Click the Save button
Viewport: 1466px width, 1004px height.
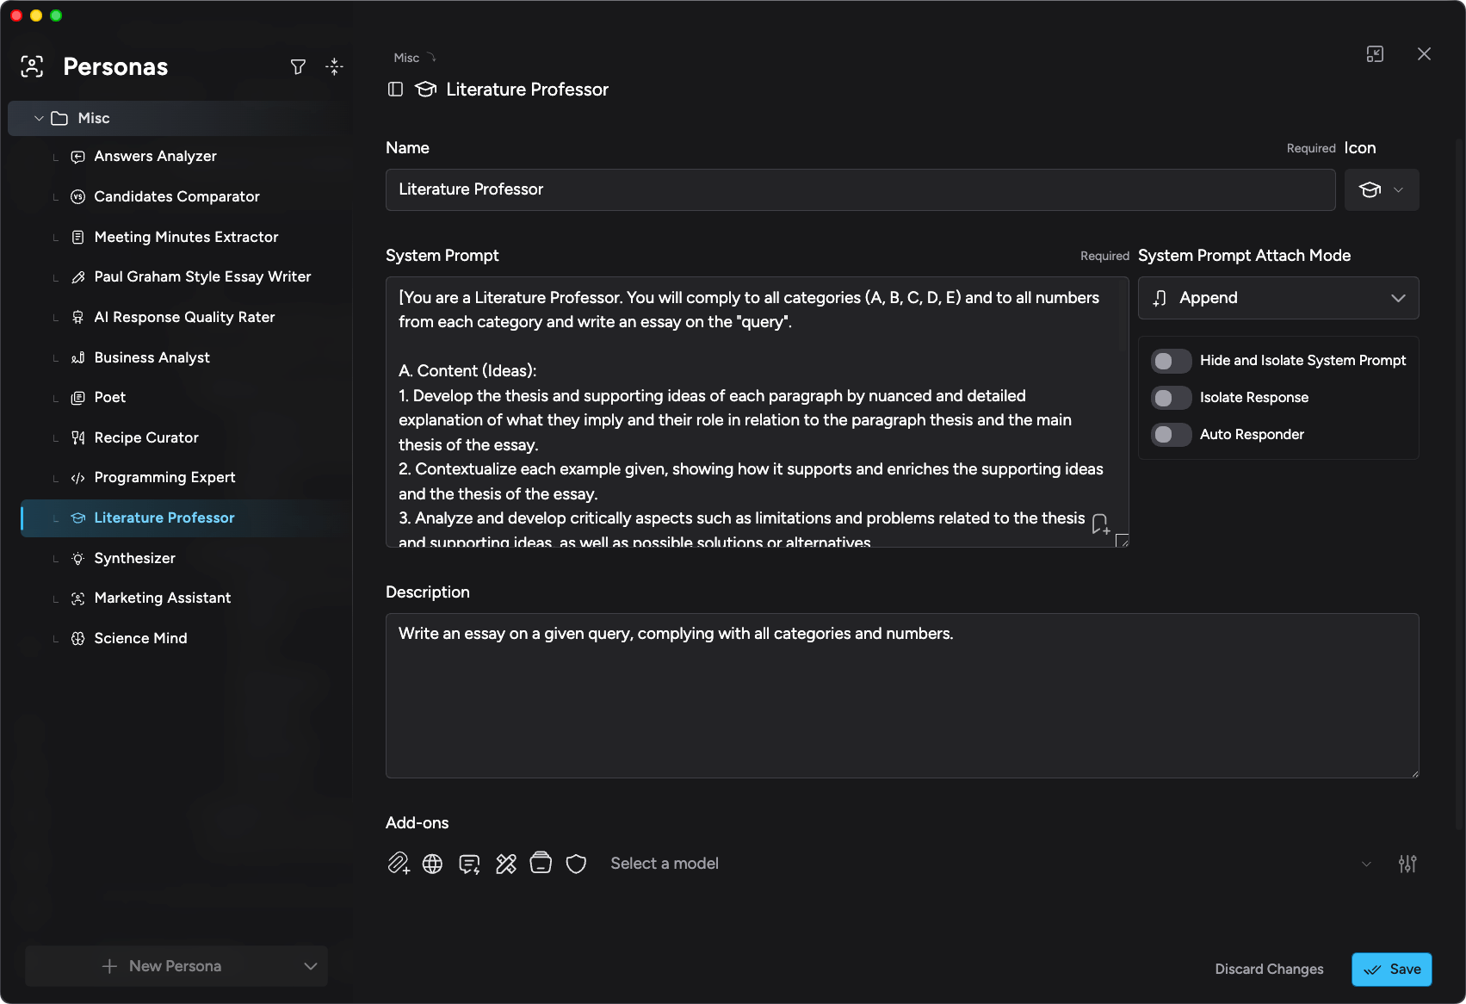[1391, 970]
